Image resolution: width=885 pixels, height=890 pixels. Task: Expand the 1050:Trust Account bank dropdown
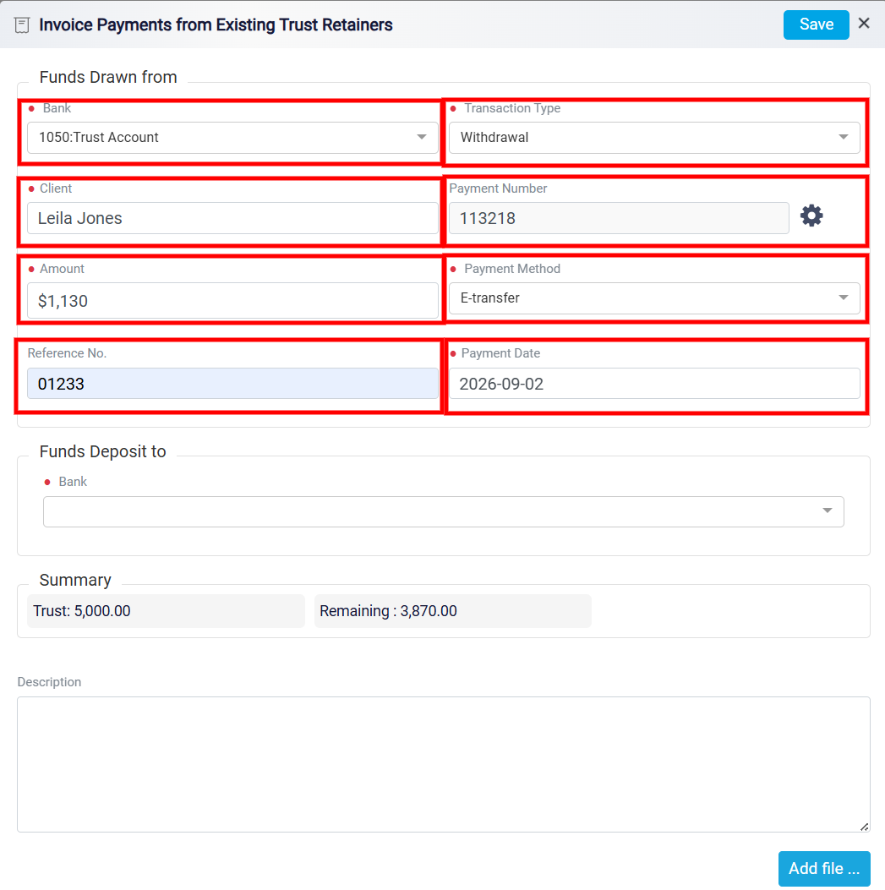click(x=232, y=138)
